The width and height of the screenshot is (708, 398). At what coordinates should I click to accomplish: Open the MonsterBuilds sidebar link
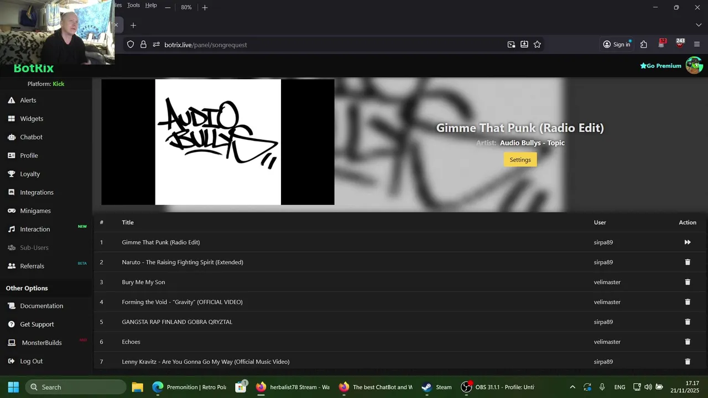pos(41,343)
